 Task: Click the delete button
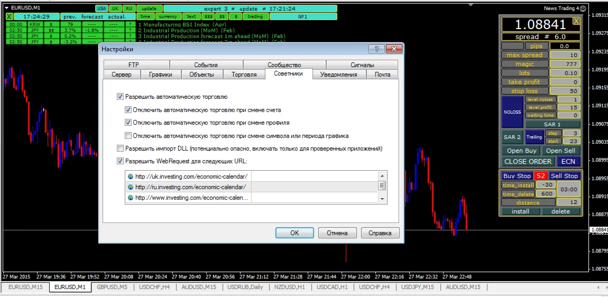(x=561, y=211)
